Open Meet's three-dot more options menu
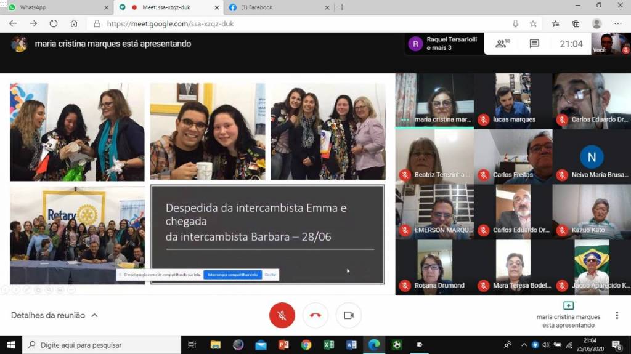The image size is (631, 354). coord(617,315)
